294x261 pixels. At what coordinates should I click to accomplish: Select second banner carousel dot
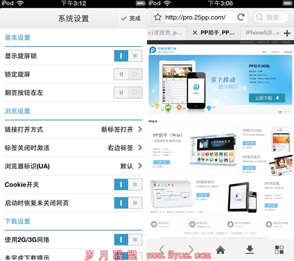[280, 112]
